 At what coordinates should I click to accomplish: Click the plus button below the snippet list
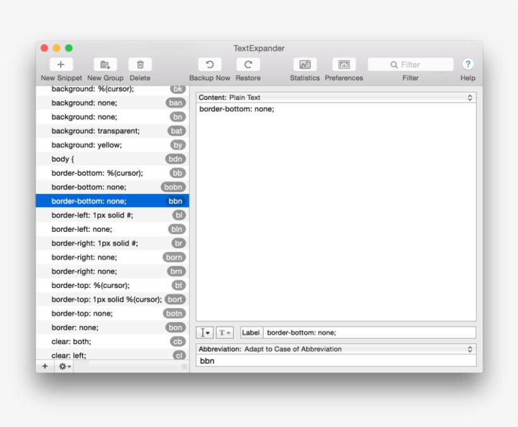(x=44, y=366)
